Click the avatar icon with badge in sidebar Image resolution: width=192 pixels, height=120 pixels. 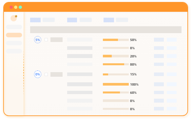(x=14, y=18)
